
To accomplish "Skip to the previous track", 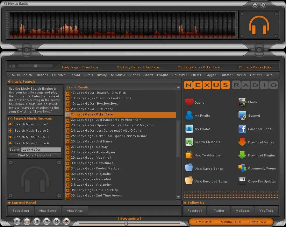I will [x=17, y=221].
